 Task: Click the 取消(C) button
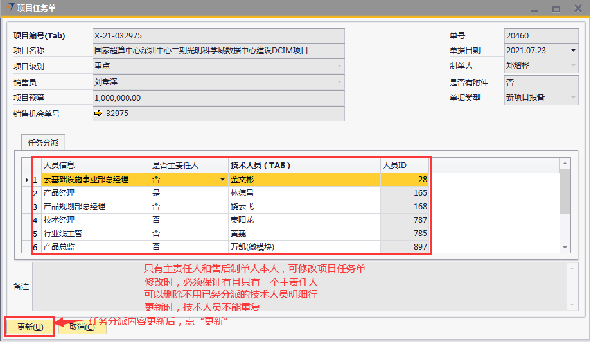82,327
